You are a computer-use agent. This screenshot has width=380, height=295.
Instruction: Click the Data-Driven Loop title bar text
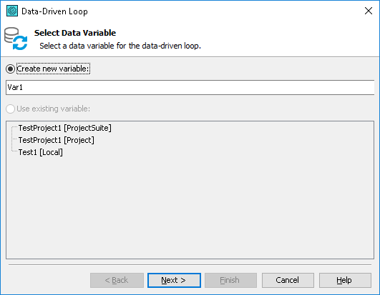(x=54, y=11)
